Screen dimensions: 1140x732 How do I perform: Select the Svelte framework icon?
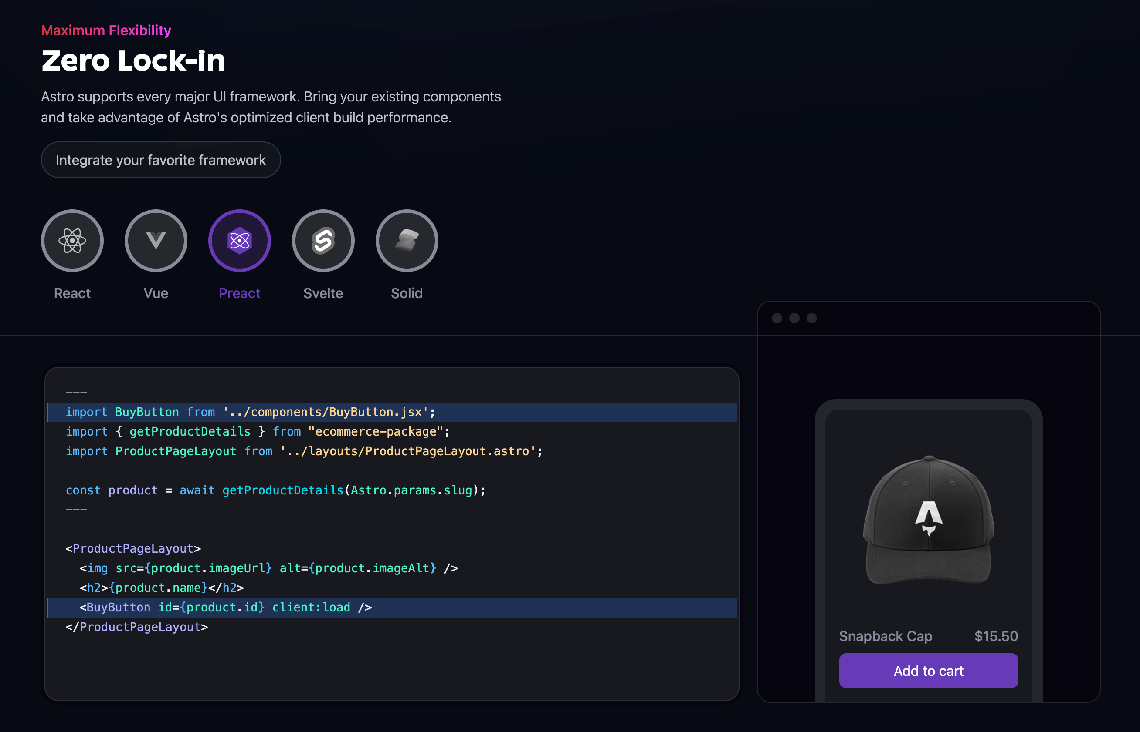tap(323, 241)
